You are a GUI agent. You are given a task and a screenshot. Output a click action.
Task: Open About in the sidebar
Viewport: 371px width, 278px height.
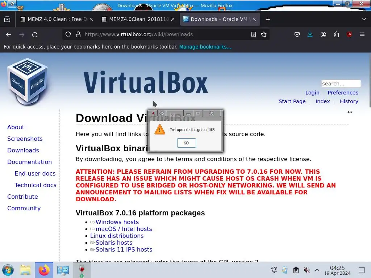pyautogui.click(x=16, y=127)
